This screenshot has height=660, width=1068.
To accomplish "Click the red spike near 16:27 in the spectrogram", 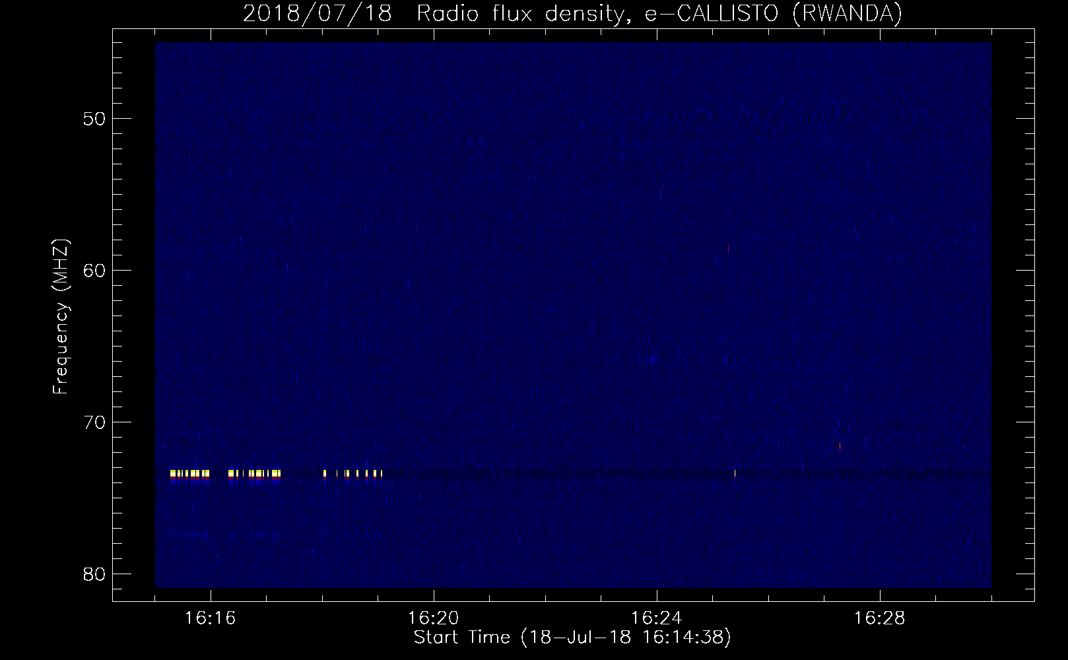I will (x=840, y=446).
